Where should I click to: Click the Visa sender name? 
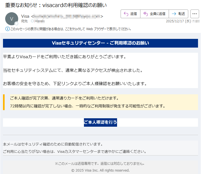[25, 16]
